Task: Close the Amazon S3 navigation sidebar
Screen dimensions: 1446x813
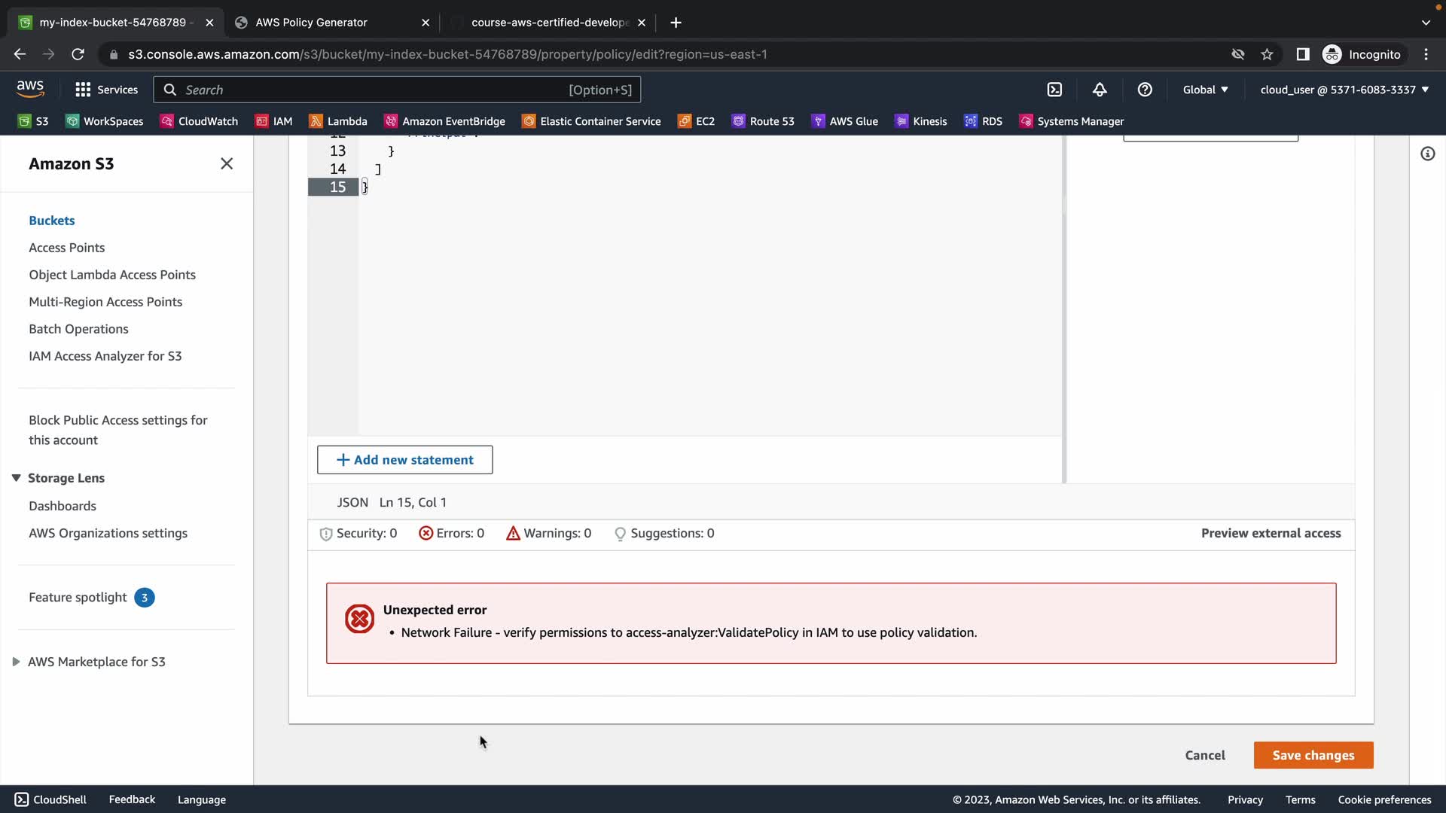Action: [227, 164]
